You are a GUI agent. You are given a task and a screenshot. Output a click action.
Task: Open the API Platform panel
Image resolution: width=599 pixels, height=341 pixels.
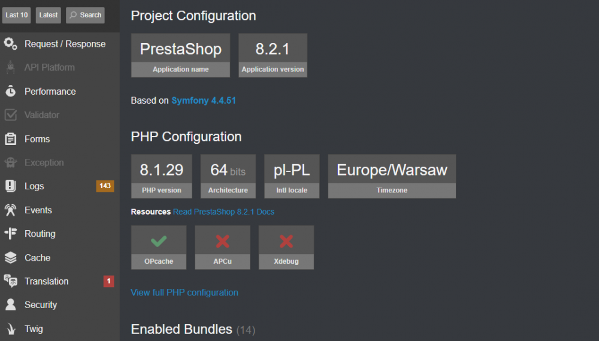(59, 68)
